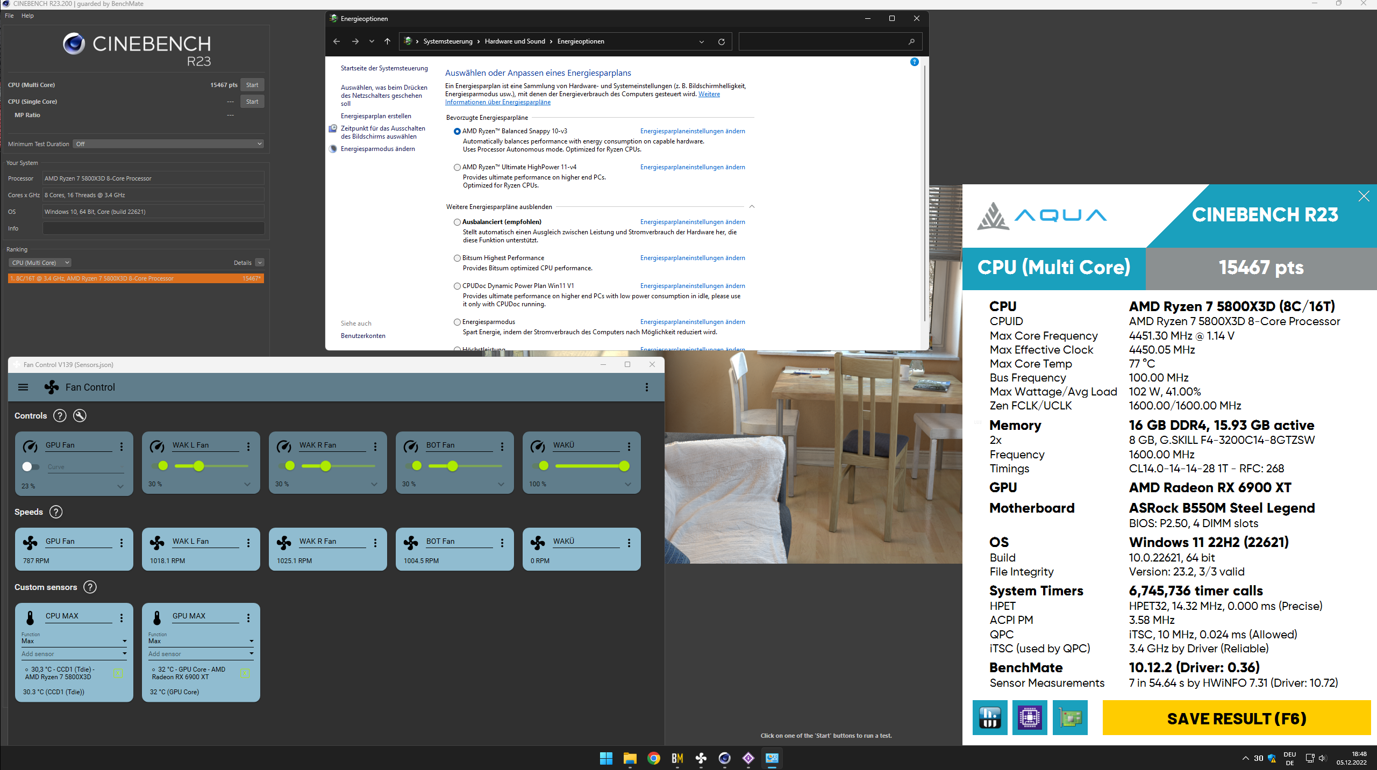Select AMD Ryzen Ultimate HighPower 11-v4 plan

457,167
